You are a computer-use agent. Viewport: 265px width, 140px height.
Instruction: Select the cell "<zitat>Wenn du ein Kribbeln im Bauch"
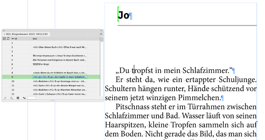[60, 73]
